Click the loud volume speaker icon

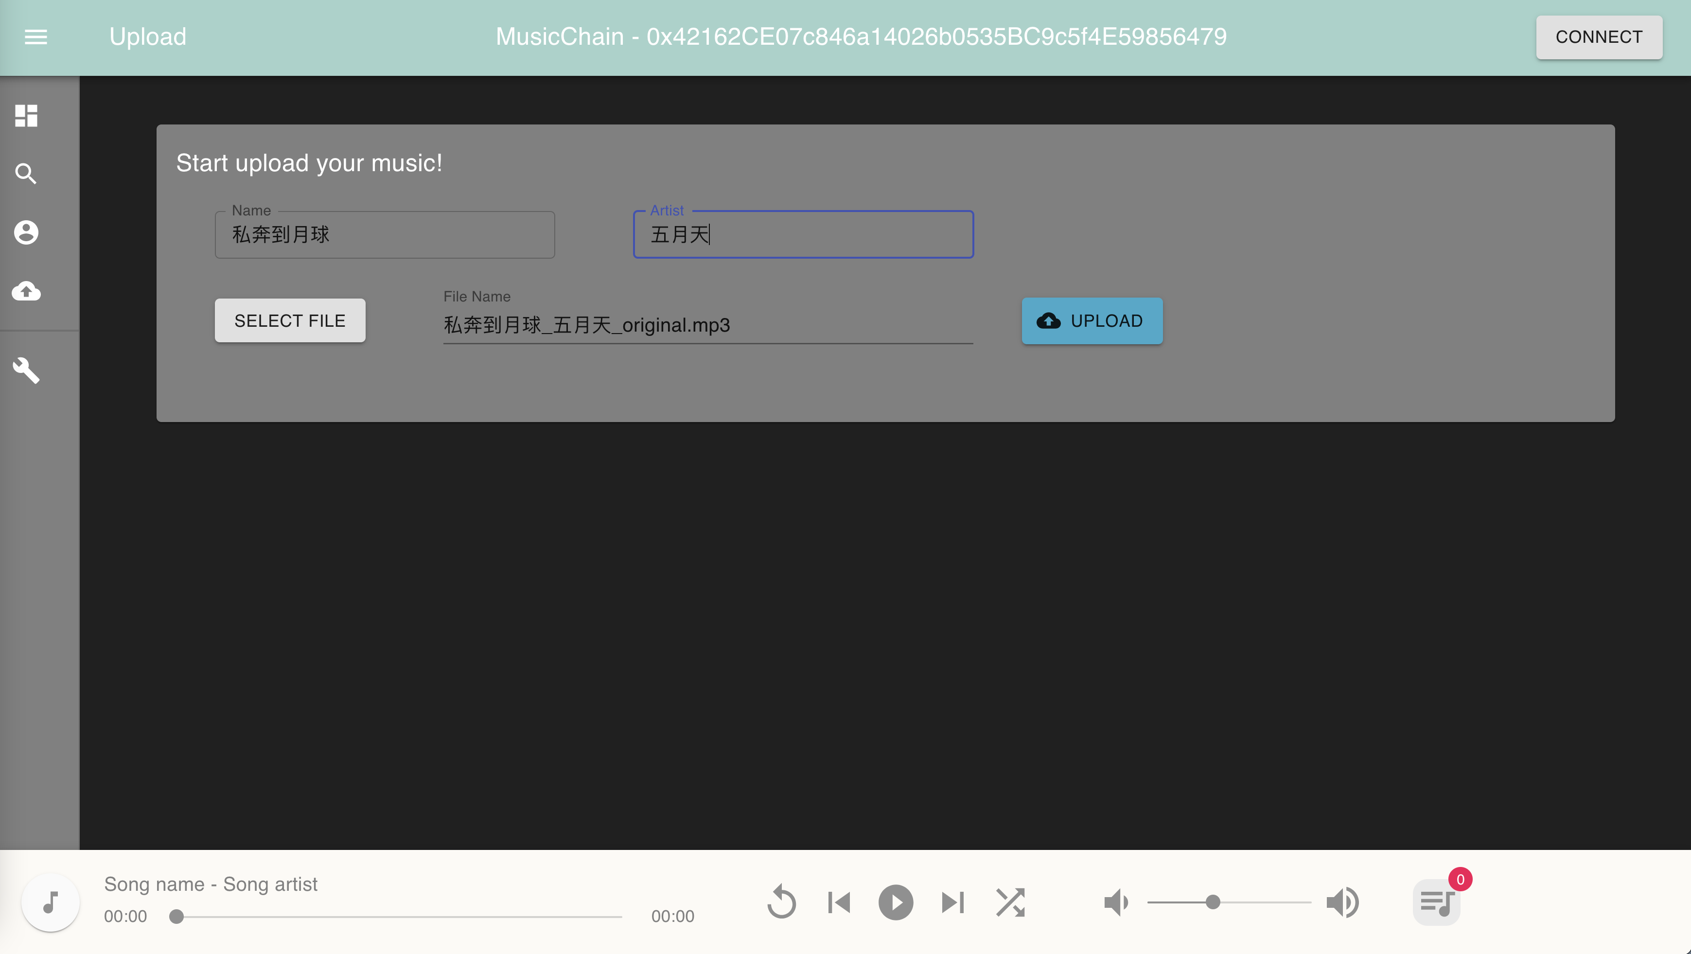pos(1342,902)
